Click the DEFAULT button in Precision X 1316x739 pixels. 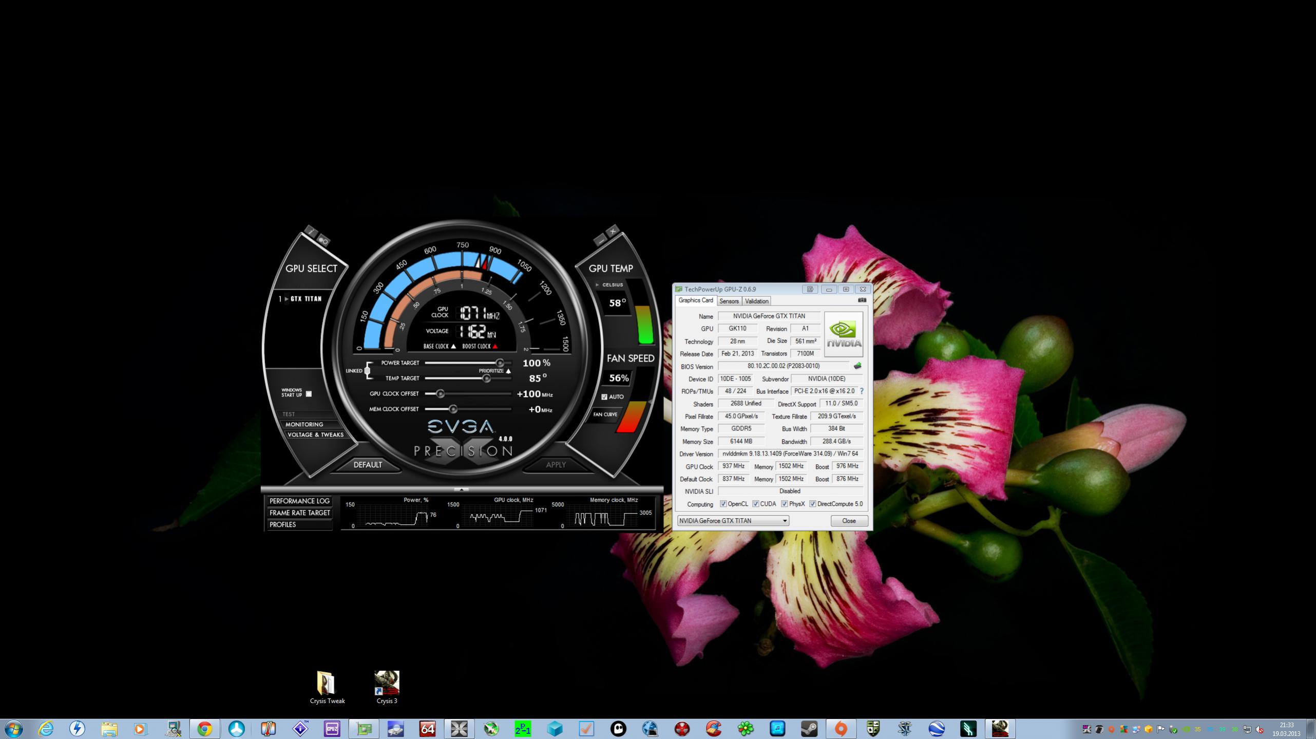pos(367,465)
